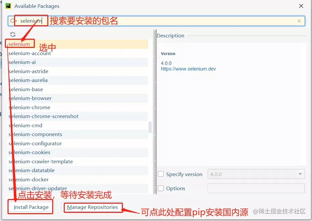Close the Available Packages dialog
This screenshot has width=312, height=221.
point(301,6)
